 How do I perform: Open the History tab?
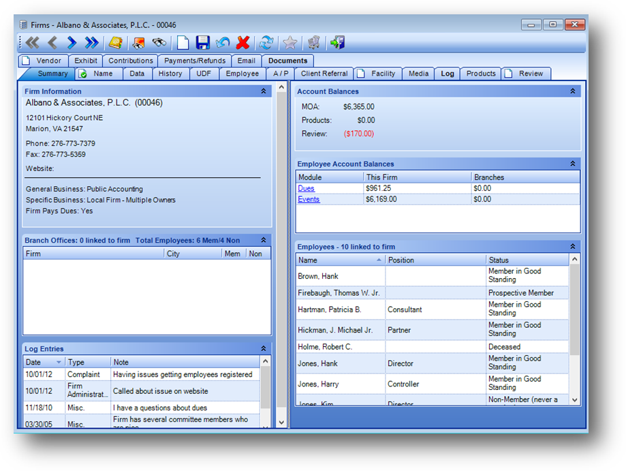[x=170, y=74]
